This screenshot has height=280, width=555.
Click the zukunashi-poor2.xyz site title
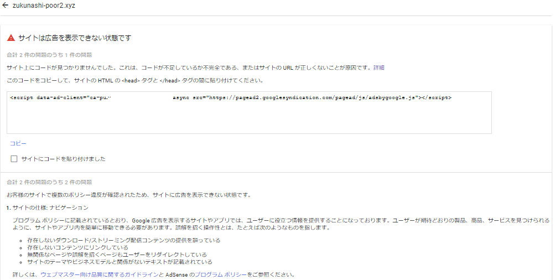click(x=44, y=6)
